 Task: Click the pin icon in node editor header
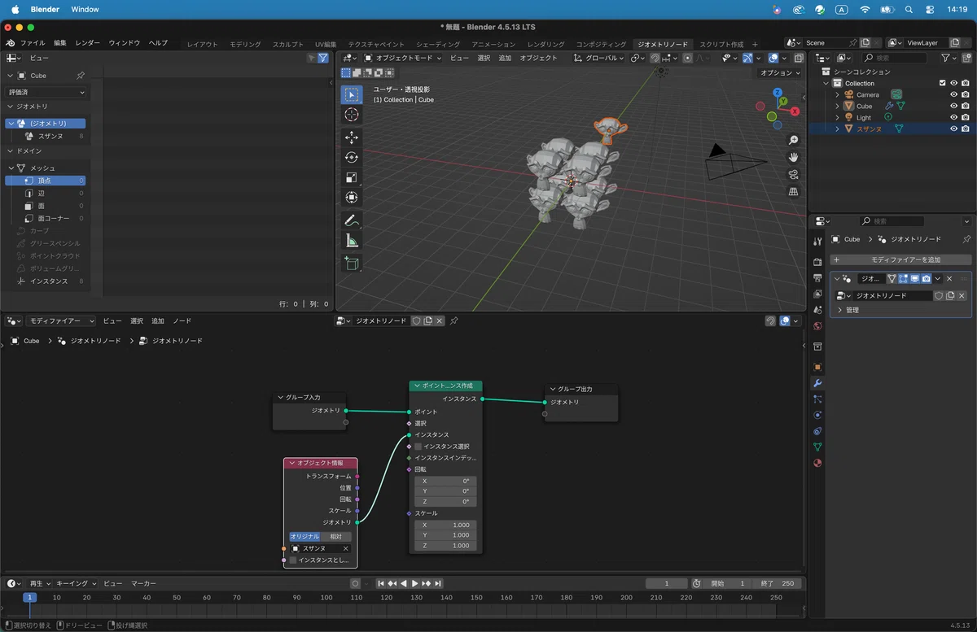pyautogui.click(x=454, y=321)
